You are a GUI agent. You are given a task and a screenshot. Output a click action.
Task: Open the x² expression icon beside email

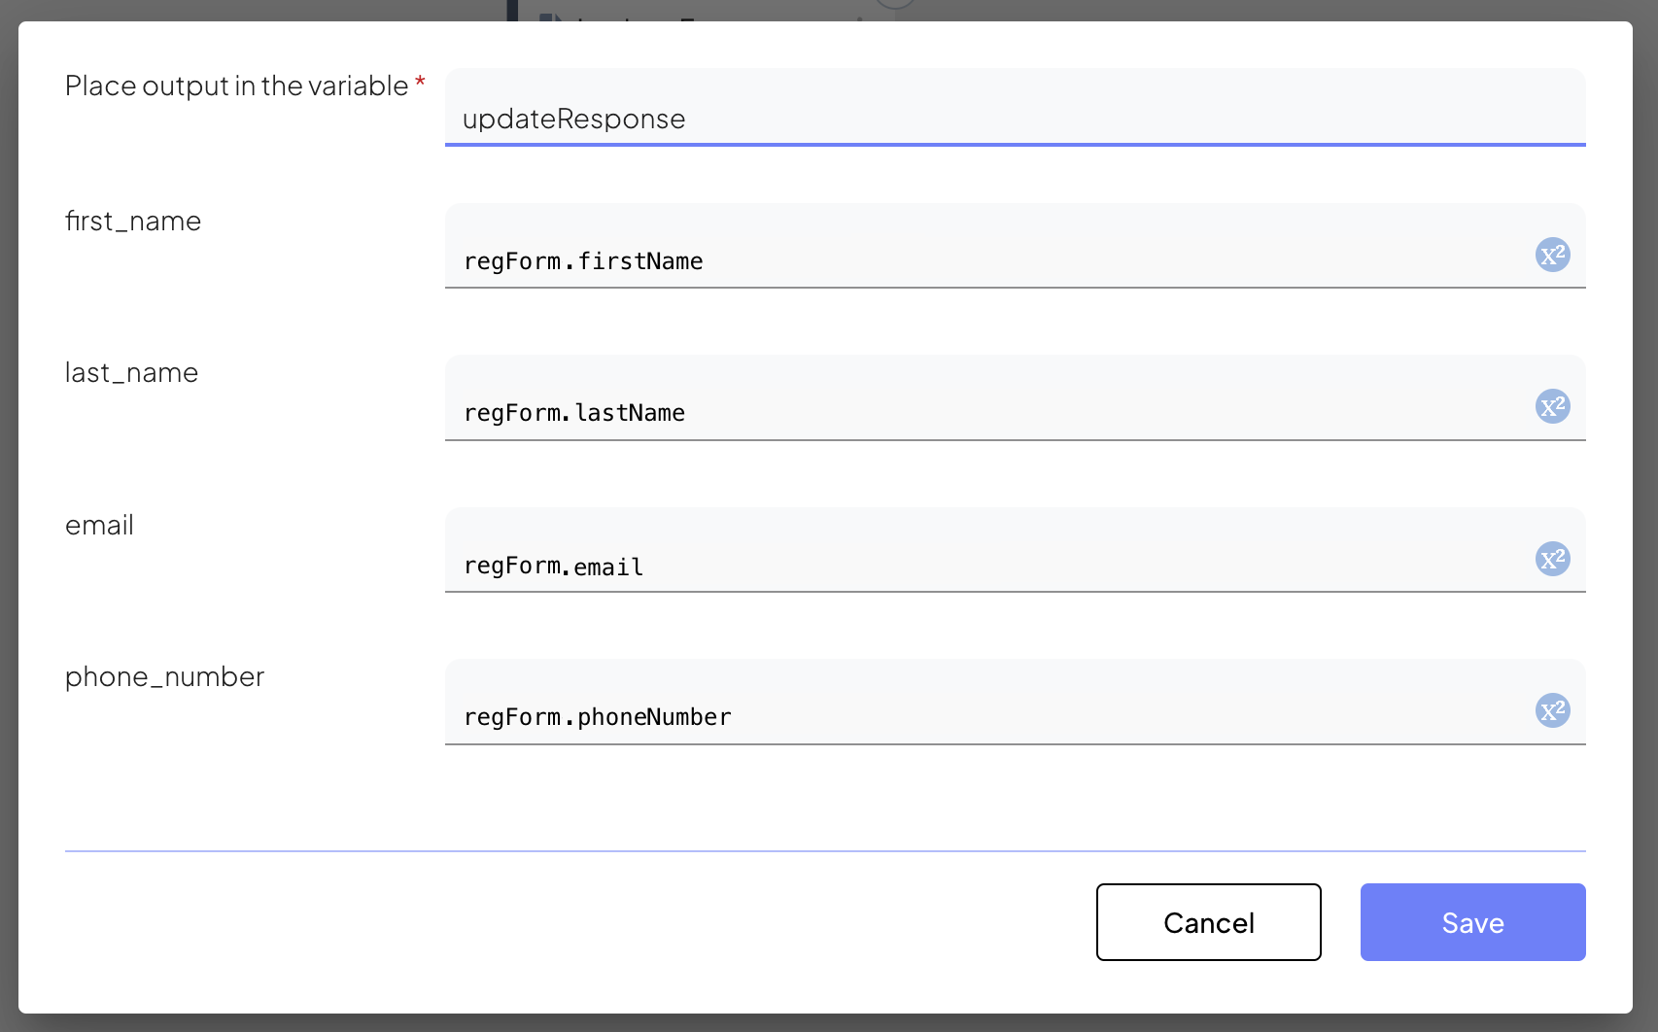1552,559
